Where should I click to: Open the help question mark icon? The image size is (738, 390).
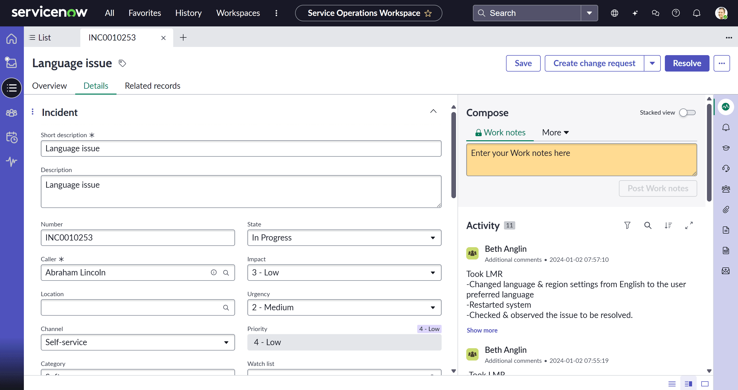676,13
